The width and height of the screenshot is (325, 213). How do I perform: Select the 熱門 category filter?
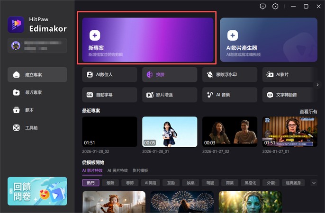pyautogui.click(x=91, y=183)
